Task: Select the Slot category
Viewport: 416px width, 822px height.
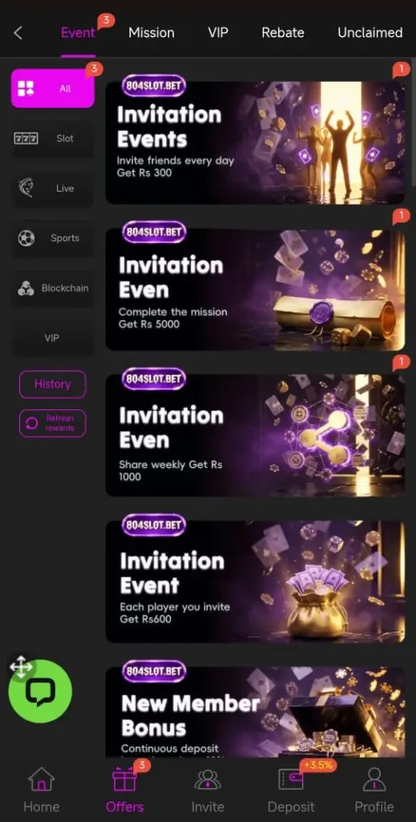Action: click(x=52, y=138)
